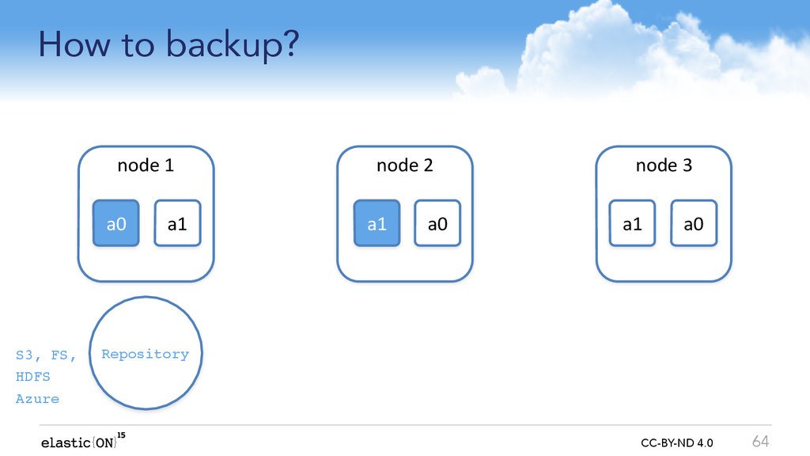This screenshot has width=810, height=456.
Task: Click the Repository circle
Action: (x=146, y=353)
